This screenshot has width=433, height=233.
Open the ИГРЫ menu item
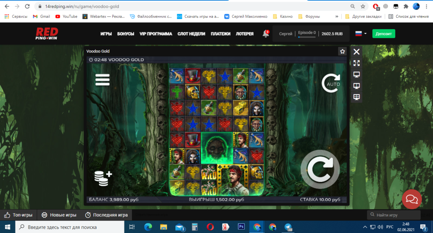[106, 34]
